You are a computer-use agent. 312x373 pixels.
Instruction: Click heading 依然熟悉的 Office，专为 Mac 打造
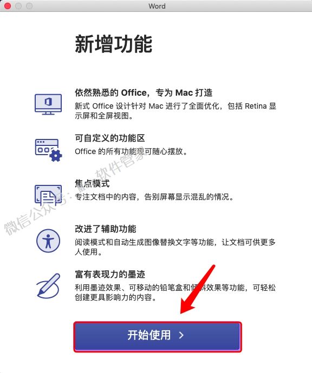click(144, 92)
